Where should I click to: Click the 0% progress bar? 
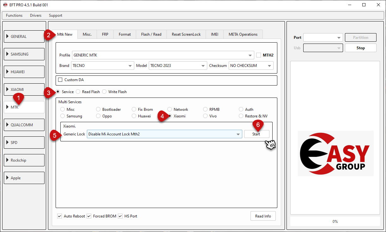click(x=335, y=222)
